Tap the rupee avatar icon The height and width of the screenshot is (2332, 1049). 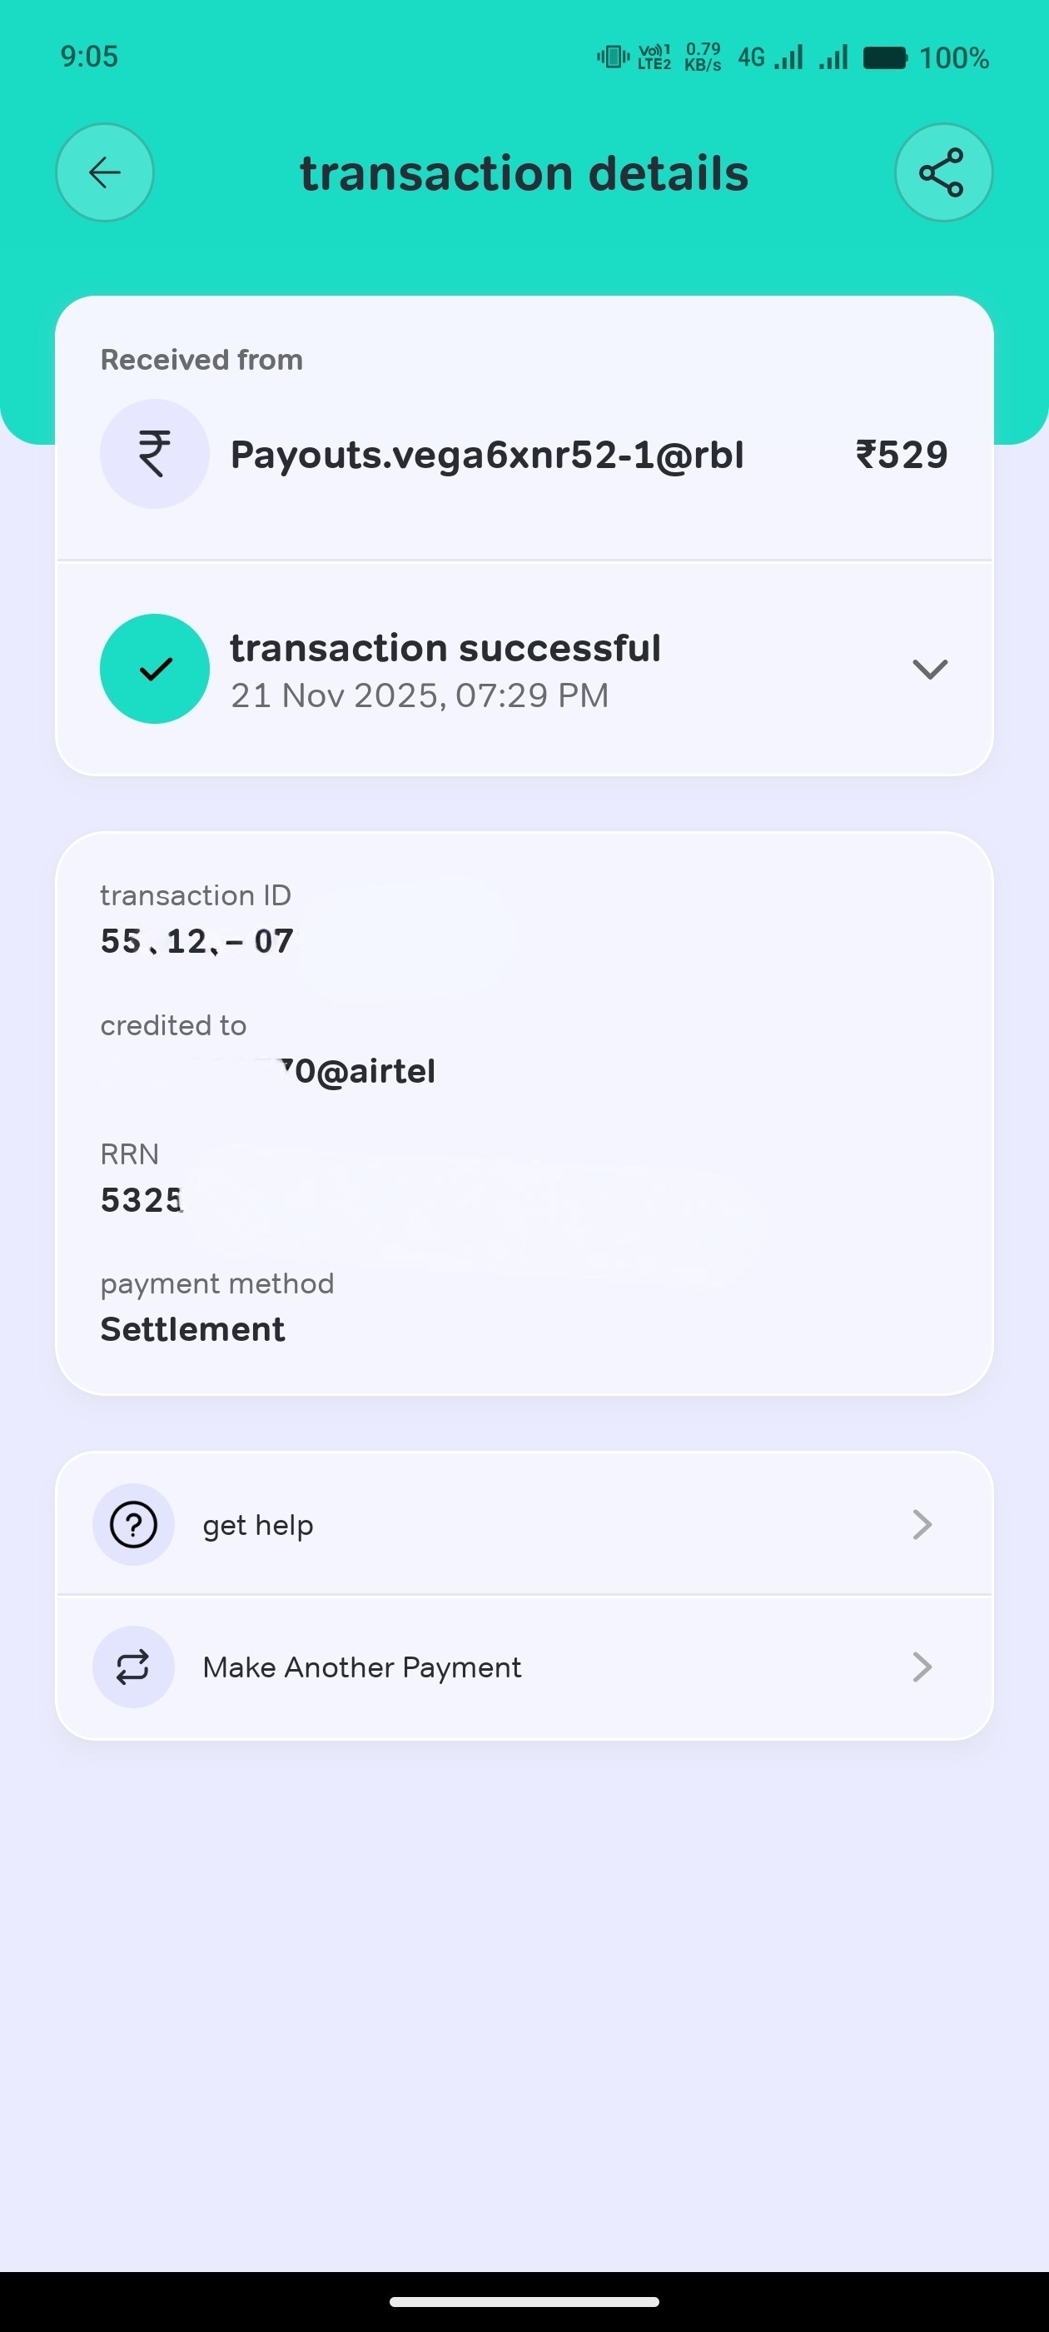pyautogui.click(x=155, y=454)
